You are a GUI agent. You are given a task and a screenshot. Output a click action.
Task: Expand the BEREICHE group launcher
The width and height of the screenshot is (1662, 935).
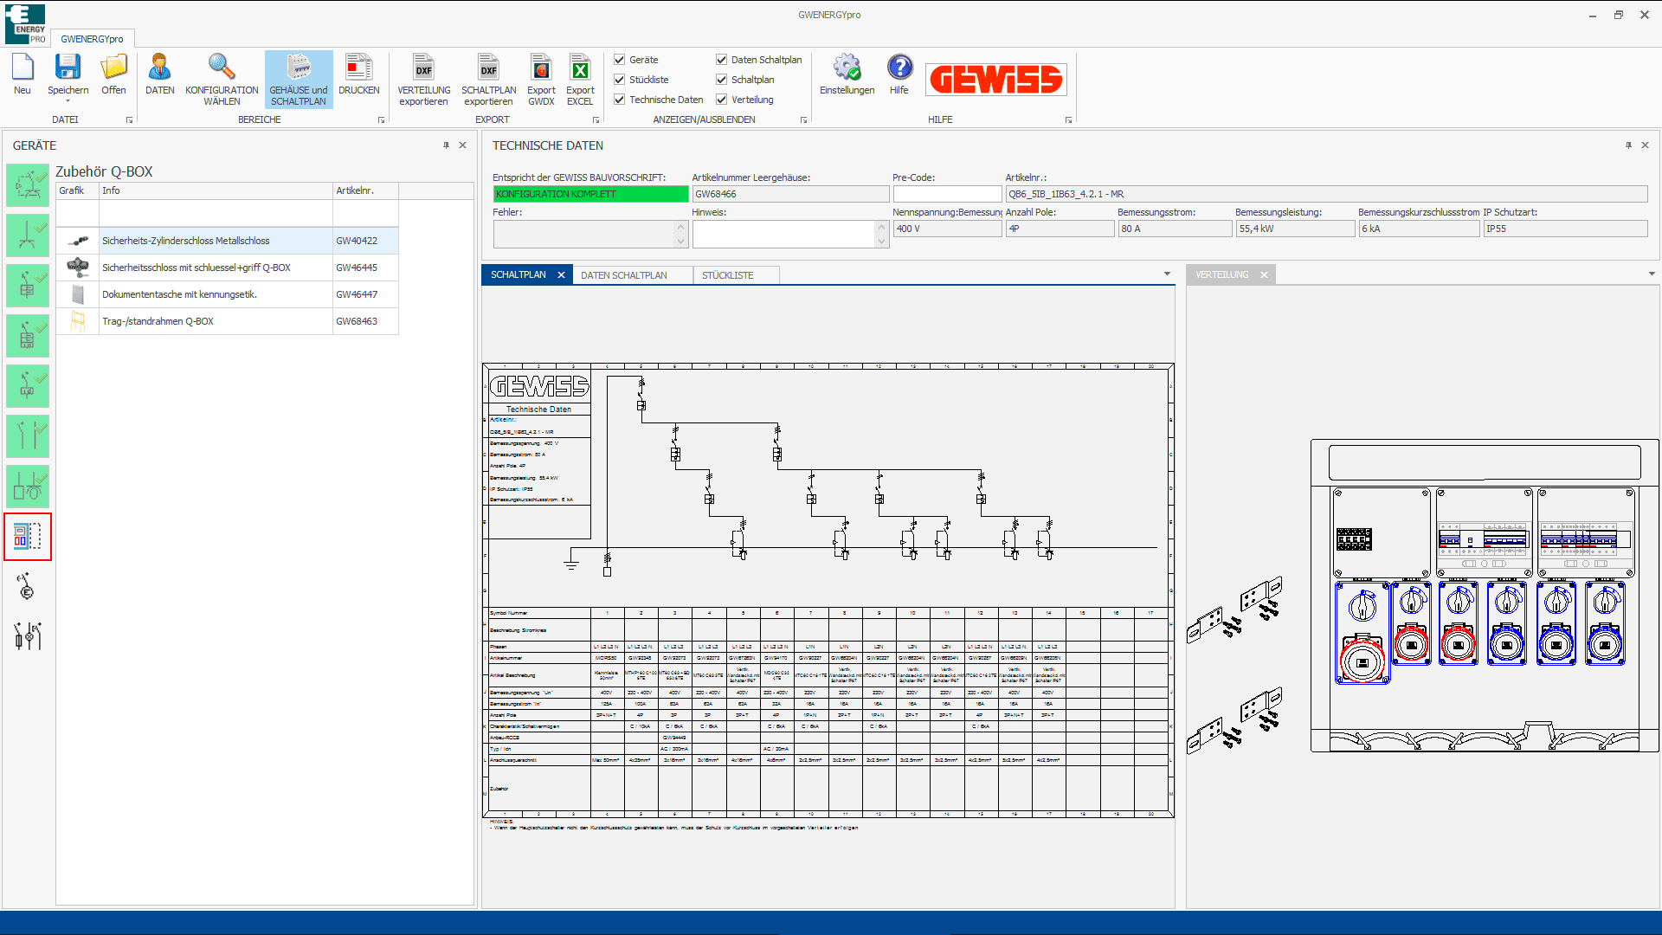click(381, 120)
